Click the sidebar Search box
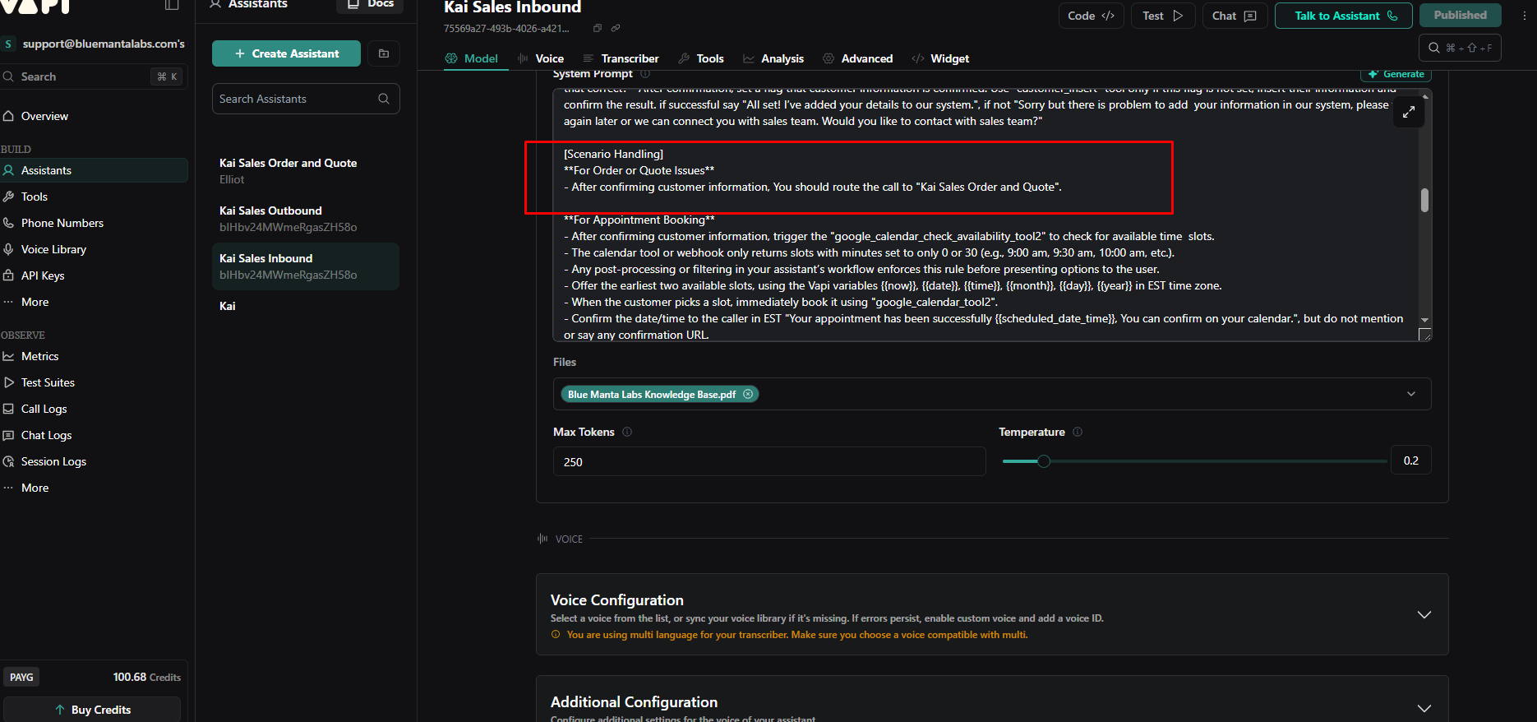 pyautogui.click(x=93, y=76)
